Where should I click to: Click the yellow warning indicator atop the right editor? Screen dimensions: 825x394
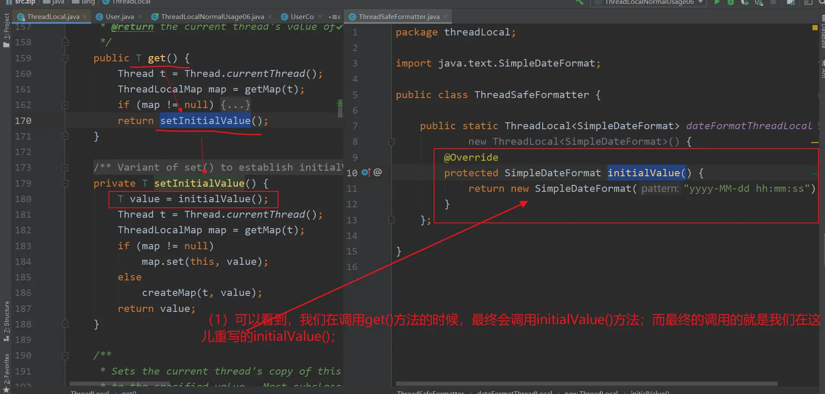(815, 28)
